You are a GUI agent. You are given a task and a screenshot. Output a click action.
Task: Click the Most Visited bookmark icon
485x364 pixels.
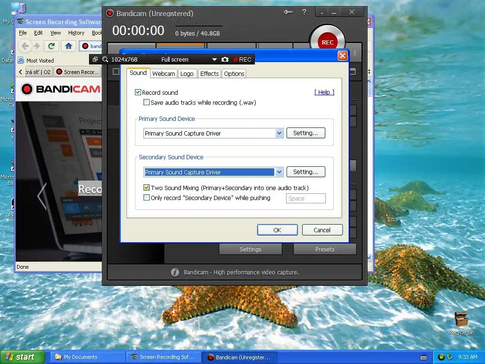[21, 60]
